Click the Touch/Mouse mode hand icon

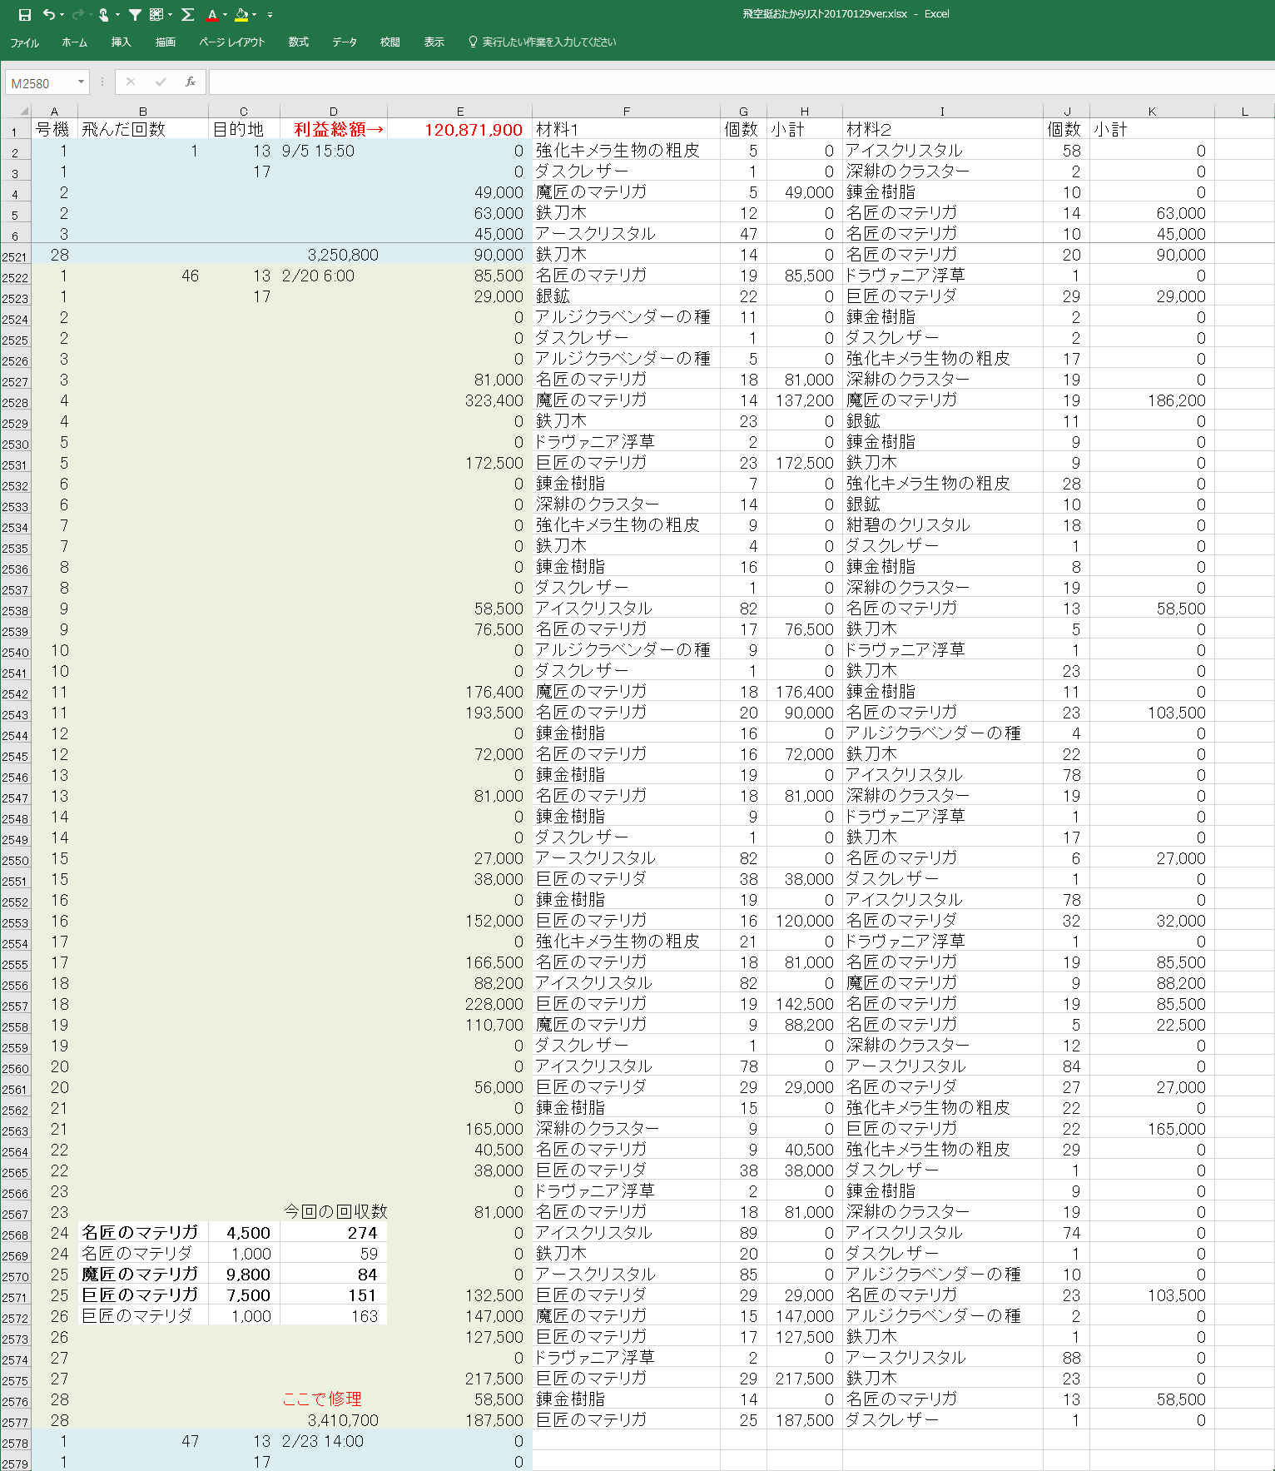coord(104,15)
